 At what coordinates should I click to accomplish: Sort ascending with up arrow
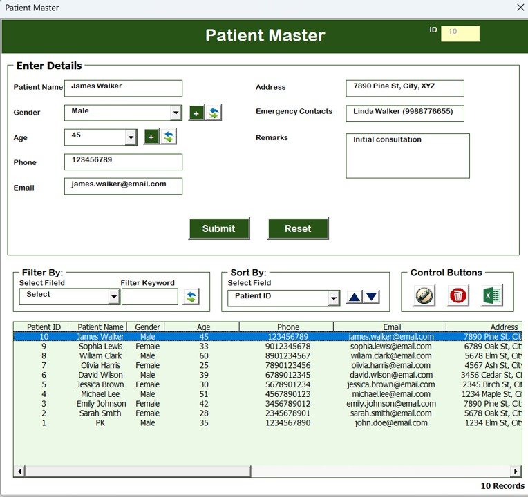coord(355,297)
